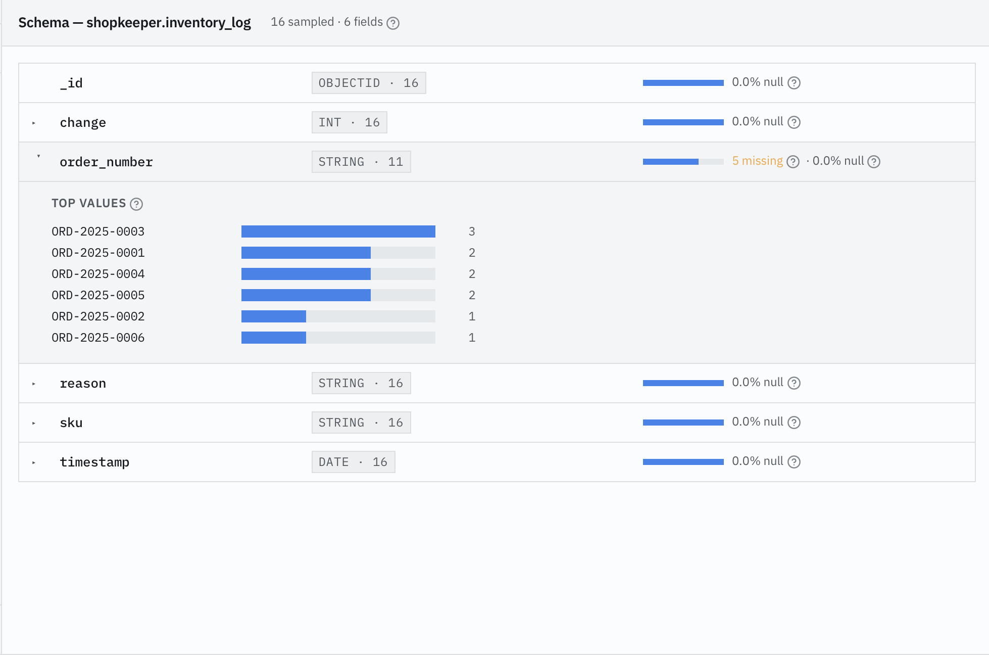Open help icon beside TOP VALUES heading
This screenshot has height=655, width=989.
136,204
